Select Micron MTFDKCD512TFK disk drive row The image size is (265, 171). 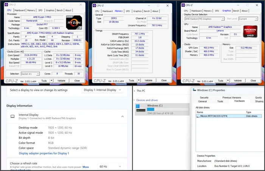(229, 116)
